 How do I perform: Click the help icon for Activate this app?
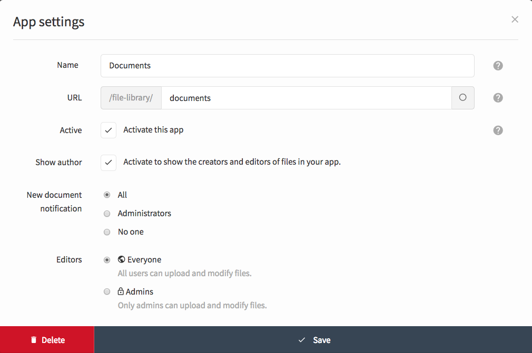coord(498,130)
